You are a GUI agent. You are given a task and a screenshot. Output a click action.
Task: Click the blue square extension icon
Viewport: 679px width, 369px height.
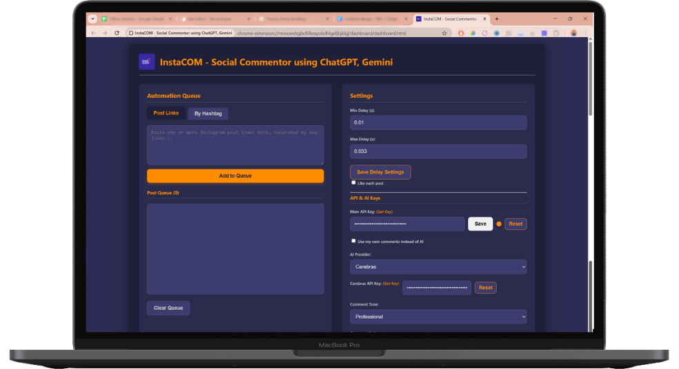click(x=544, y=33)
